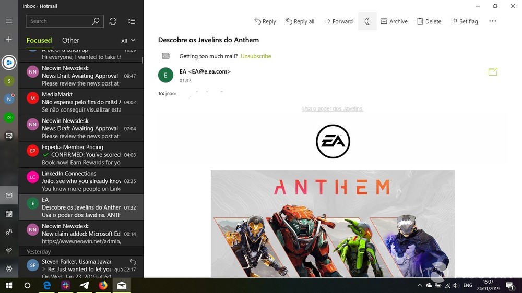This screenshot has width=522, height=293.
Task: Click the Unsubscribe link
Action: click(256, 56)
